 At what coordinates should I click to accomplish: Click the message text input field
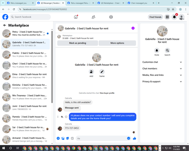coord(101,139)
